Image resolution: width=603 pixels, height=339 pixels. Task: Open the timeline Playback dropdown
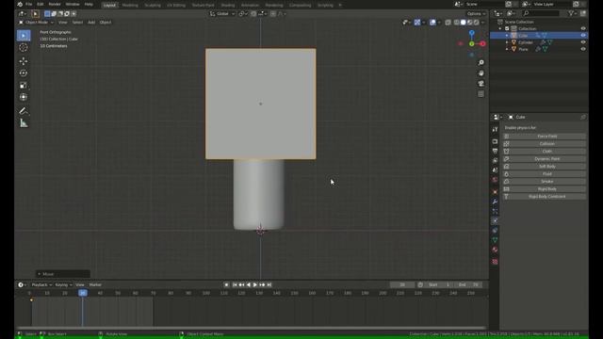(41, 284)
